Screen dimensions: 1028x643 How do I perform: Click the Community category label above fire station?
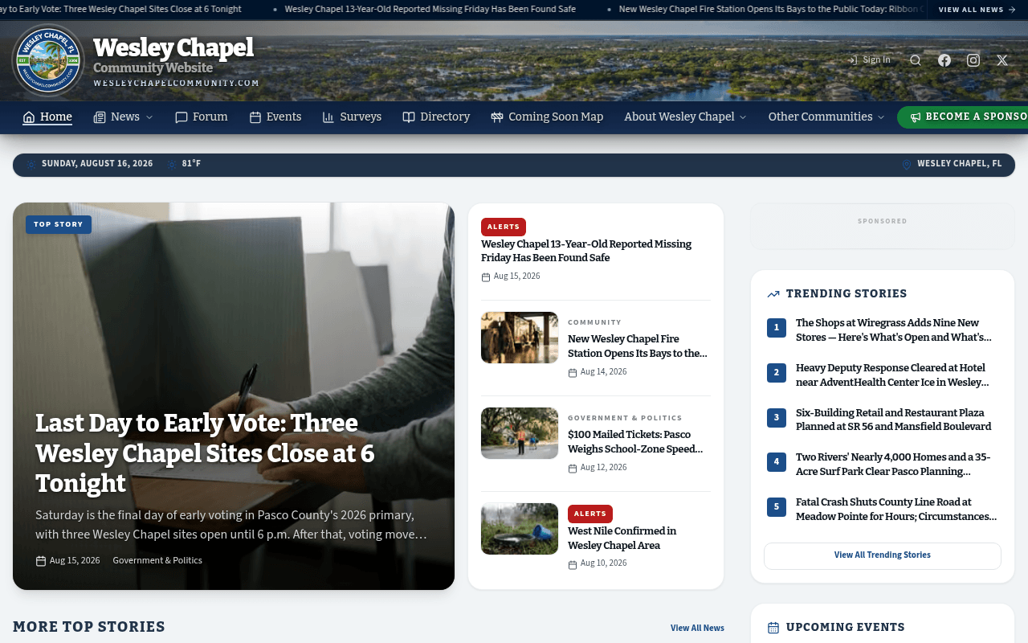pos(594,322)
